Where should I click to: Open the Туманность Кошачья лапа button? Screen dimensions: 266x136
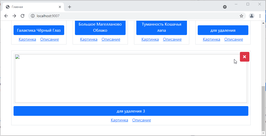[161, 27]
